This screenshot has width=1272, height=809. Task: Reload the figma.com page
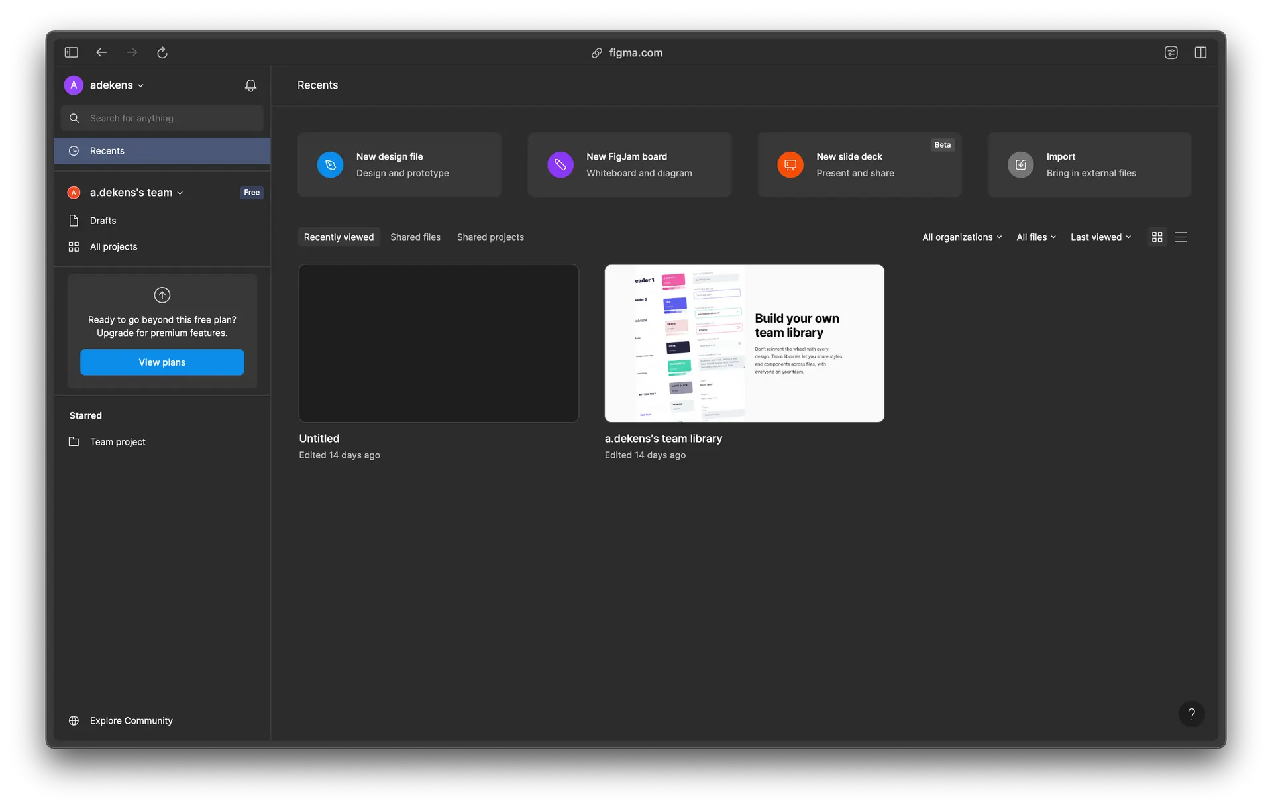coord(162,52)
